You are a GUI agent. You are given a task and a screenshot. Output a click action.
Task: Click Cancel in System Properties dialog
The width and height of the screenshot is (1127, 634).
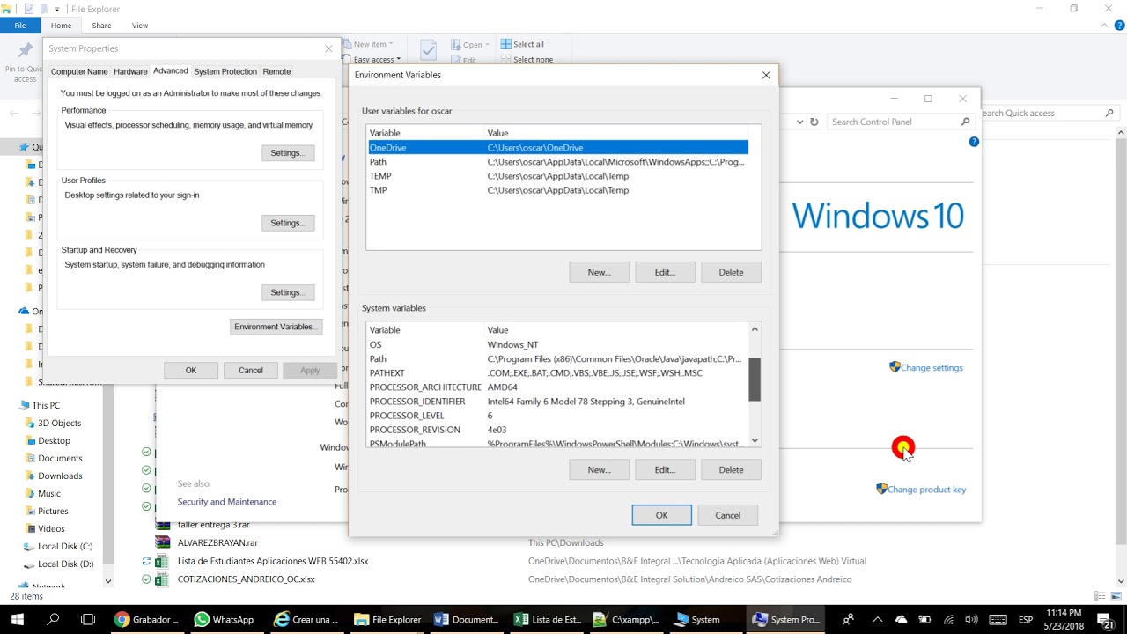(251, 371)
